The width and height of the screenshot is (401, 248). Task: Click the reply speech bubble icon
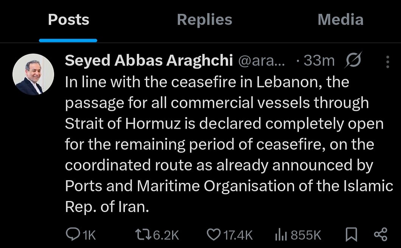(72, 235)
